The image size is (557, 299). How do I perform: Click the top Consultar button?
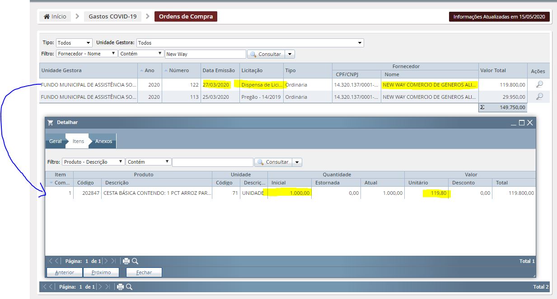pos(266,54)
